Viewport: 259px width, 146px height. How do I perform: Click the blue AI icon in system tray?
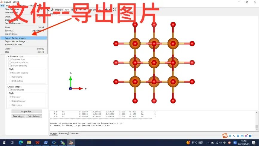(x=235, y=142)
